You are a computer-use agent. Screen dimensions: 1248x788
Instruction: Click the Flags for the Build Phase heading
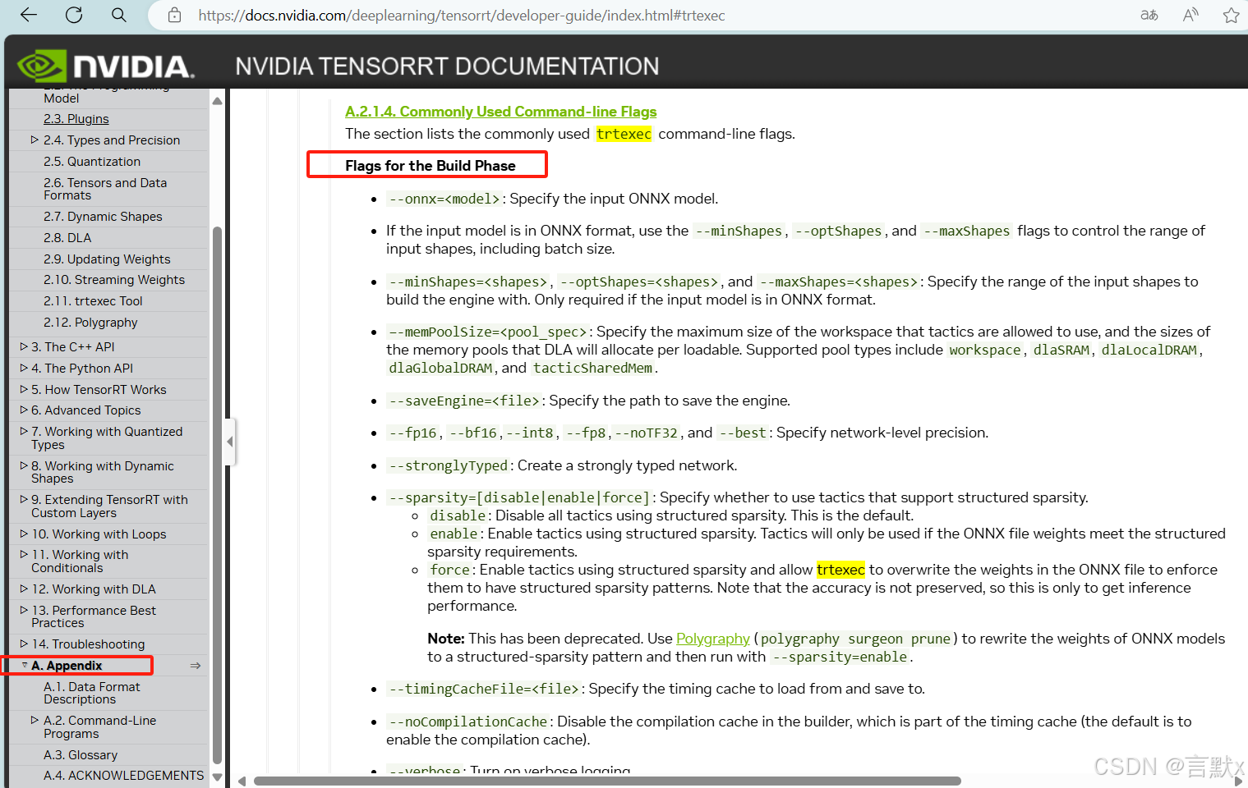[431, 166]
